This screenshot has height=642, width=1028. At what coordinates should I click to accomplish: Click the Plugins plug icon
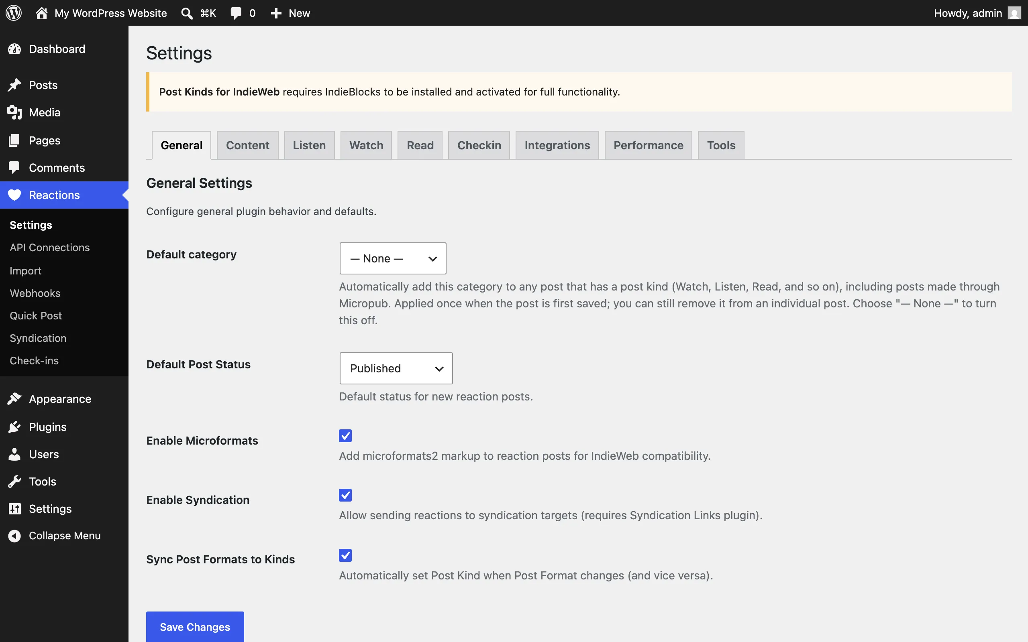14,427
